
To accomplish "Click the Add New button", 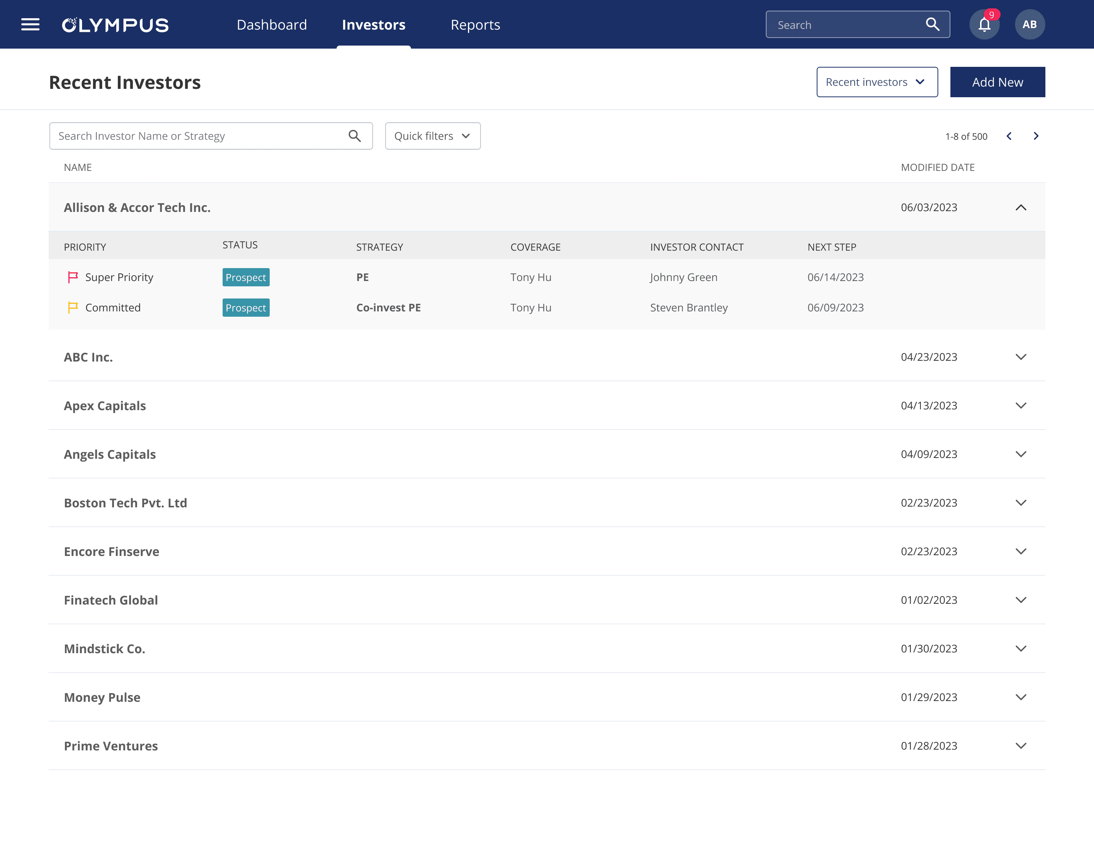I will (997, 82).
